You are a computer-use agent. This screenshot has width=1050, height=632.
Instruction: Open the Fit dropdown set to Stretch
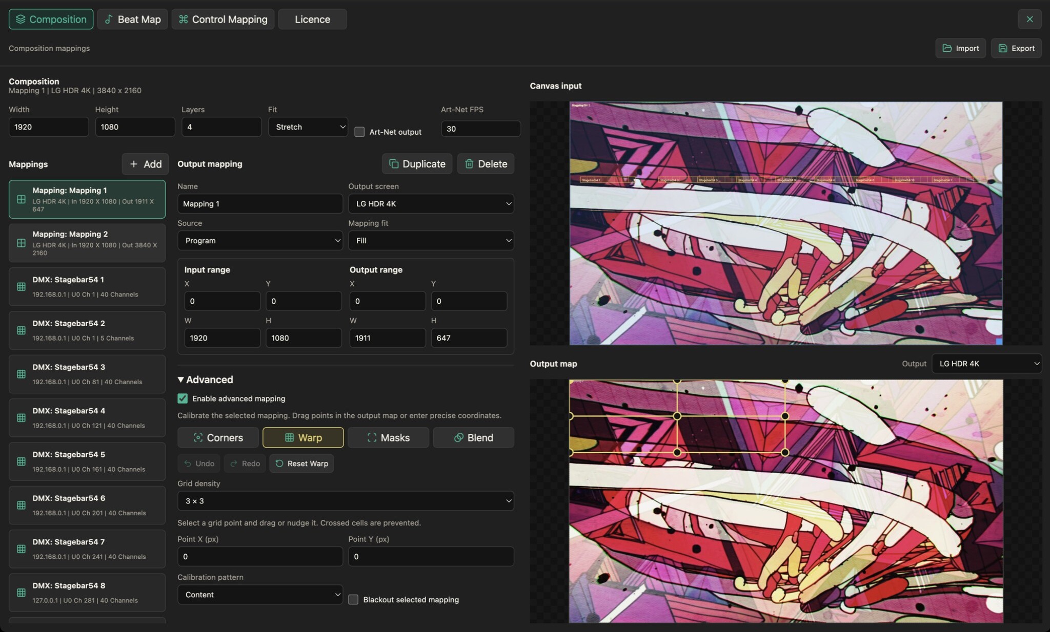(x=308, y=127)
